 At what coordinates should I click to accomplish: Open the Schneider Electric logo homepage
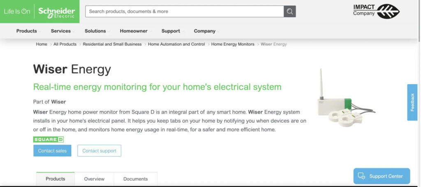click(56, 12)
